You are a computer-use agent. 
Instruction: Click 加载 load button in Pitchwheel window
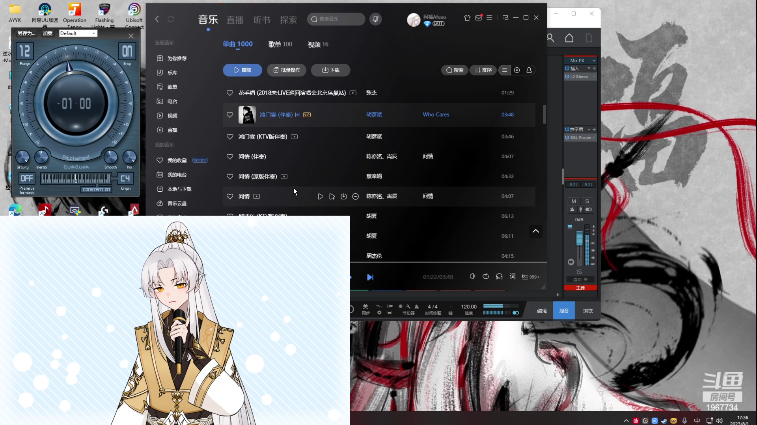tap(48, 33)
